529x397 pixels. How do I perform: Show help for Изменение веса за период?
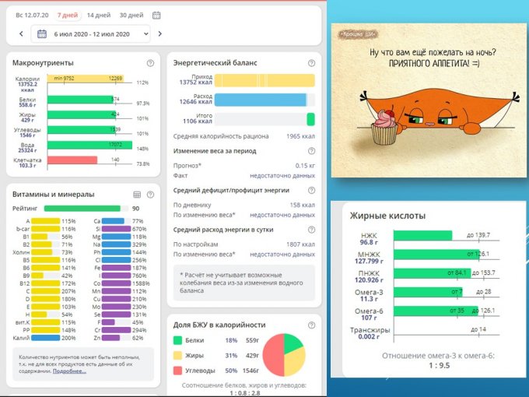coord(310,151)
